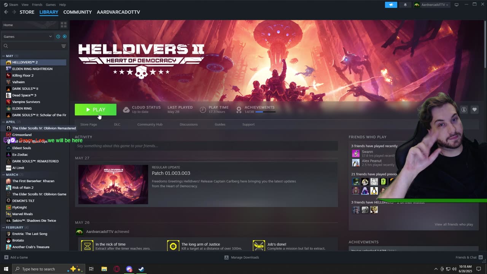
Task: Click the library search field
Action: pos(31,46)
